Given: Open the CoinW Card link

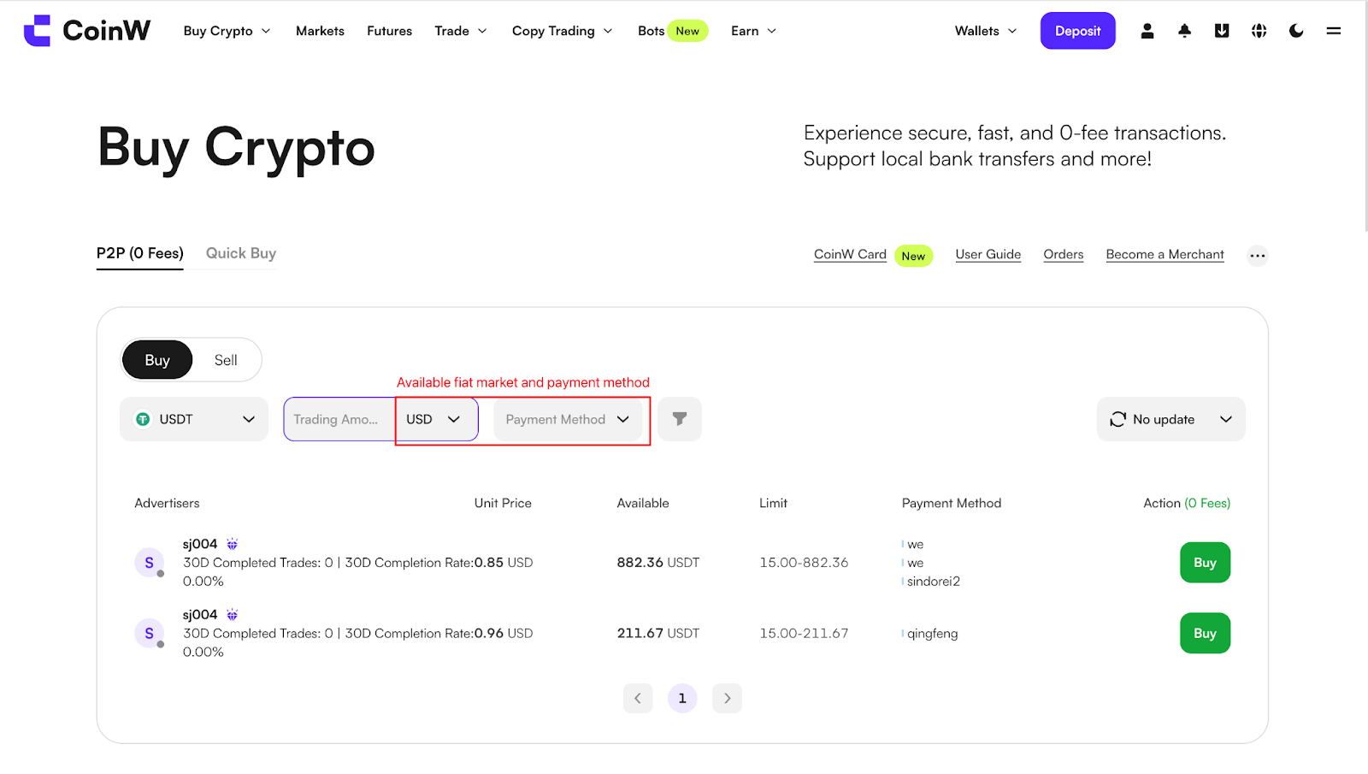Looking at the screenshot, I should click(850, 255).
